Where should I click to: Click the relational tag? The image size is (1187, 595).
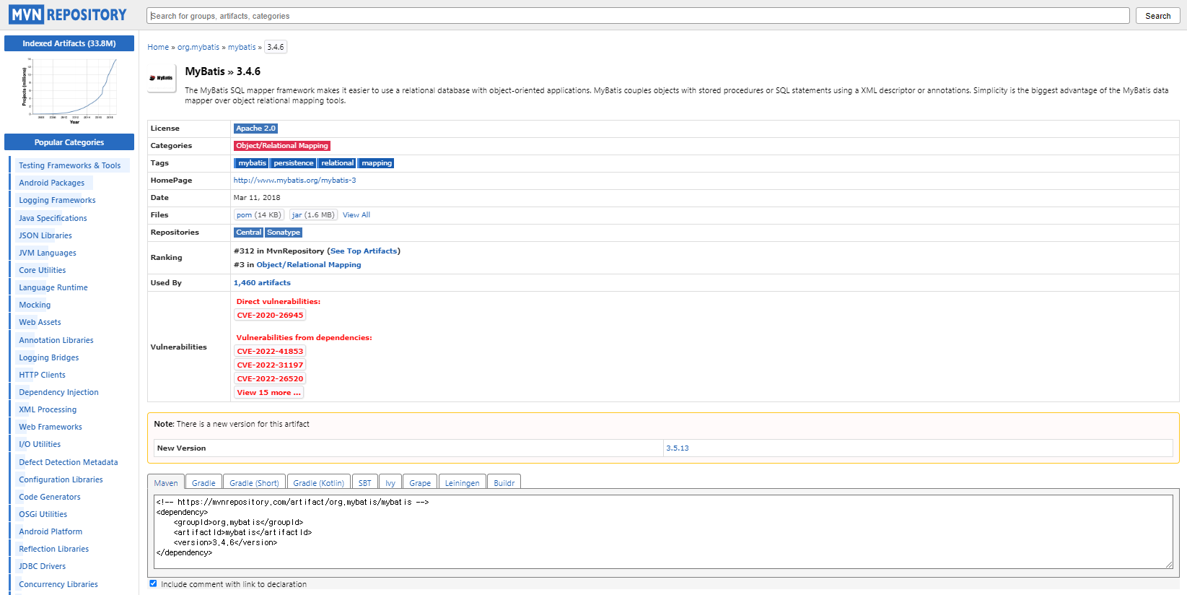[338, 163]
